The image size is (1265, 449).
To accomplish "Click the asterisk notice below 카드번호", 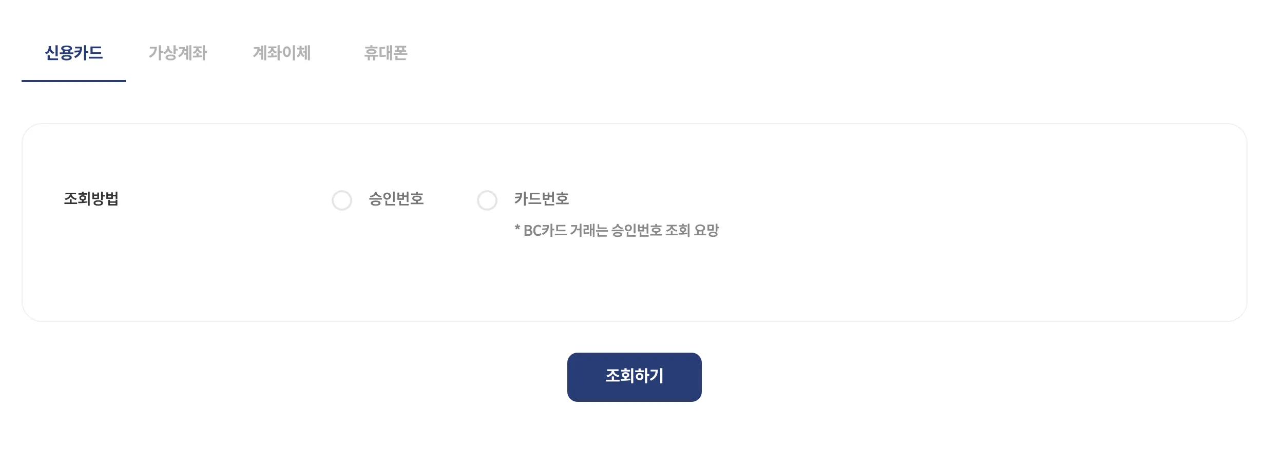I will [x=617, y=231].
